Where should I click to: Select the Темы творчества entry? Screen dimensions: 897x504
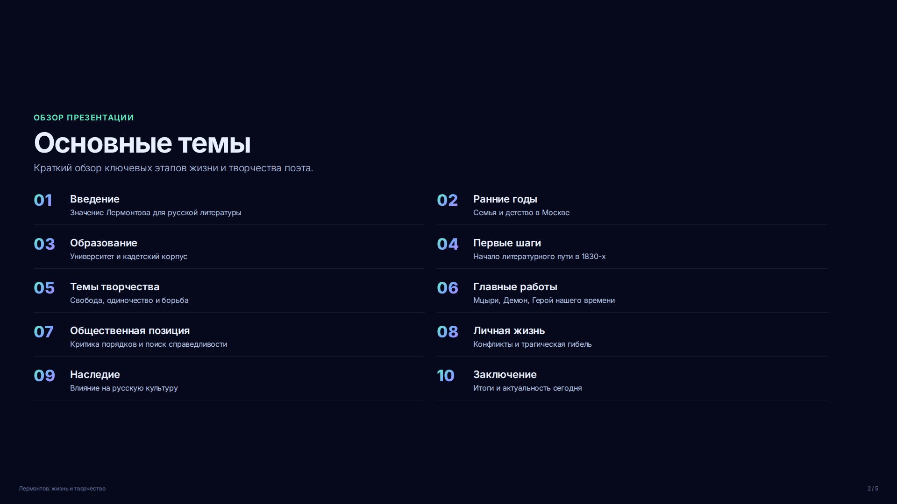114,287
